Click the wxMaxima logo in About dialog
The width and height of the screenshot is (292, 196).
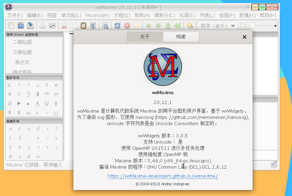point(163,67)
